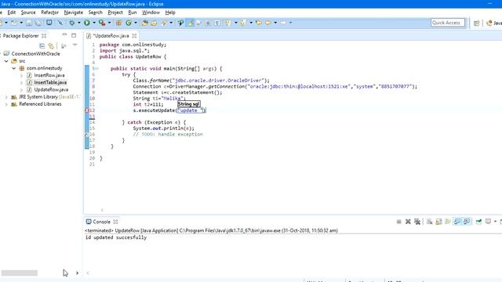Select UpdateRow.java in Package Explorer
Screen dimensions: 502x282
(51, 90)
